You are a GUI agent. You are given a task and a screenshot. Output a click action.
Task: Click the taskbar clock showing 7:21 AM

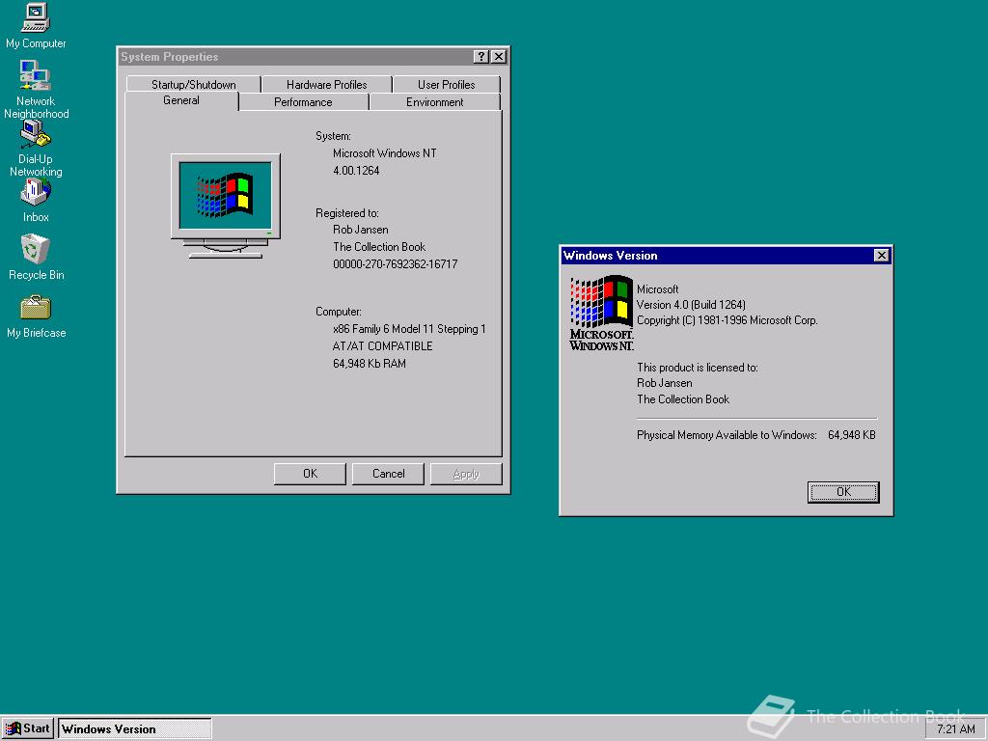click(x=955, y=729)
